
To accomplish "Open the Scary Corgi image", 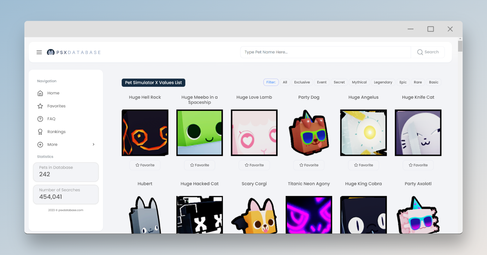I will (x=254, y=215).
